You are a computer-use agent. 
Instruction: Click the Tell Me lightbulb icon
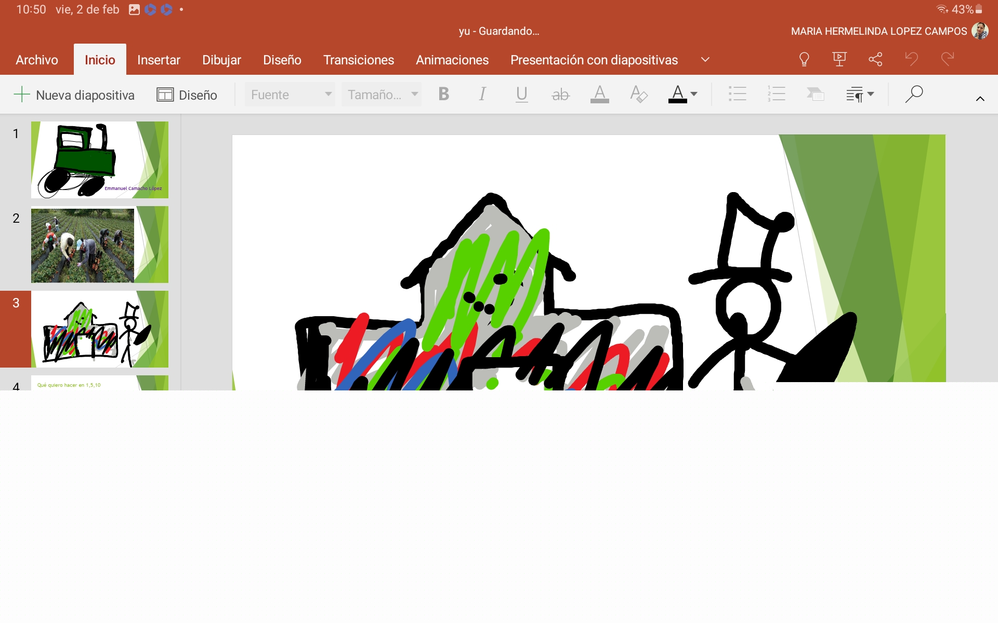(804, 59)
